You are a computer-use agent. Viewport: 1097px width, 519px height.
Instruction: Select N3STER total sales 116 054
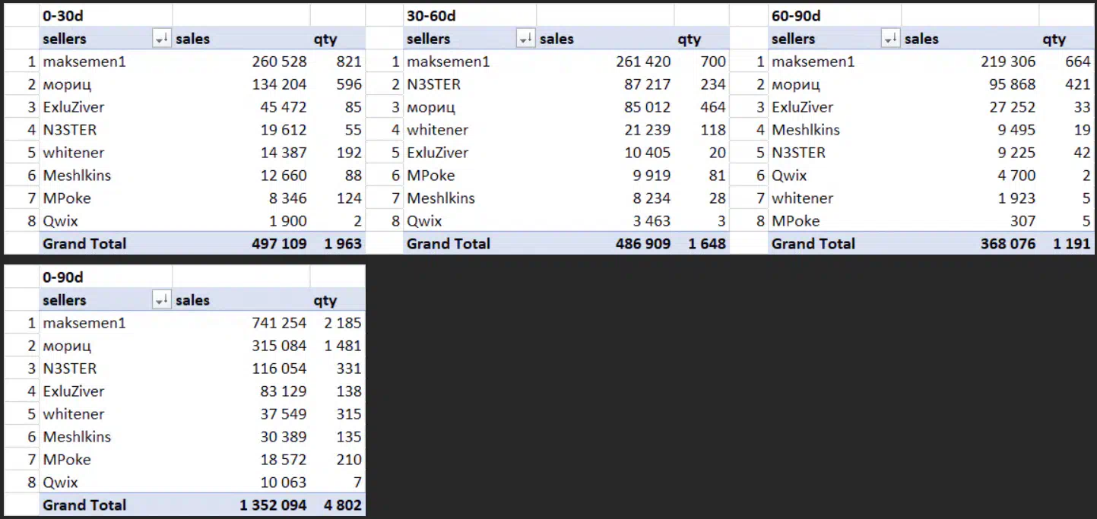280,369
